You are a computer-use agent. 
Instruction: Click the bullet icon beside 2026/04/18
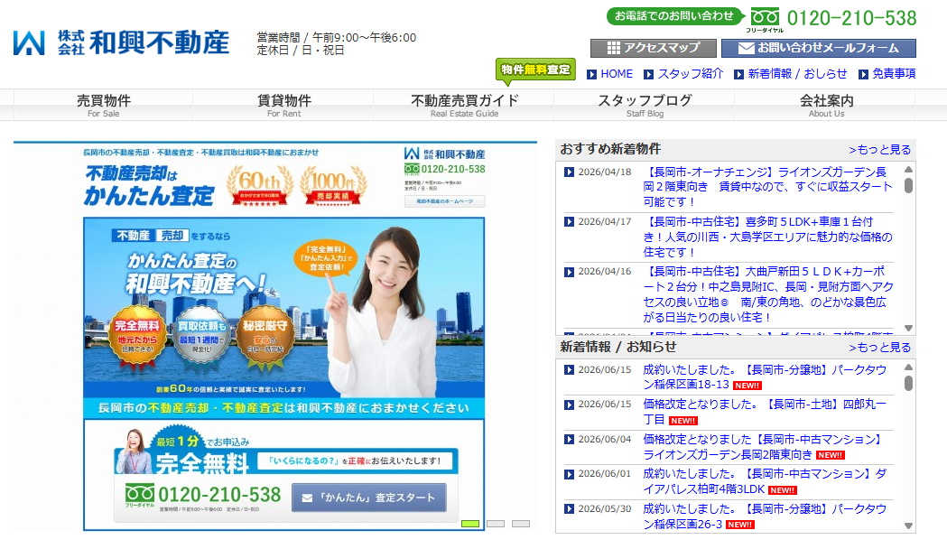[569, 172]
